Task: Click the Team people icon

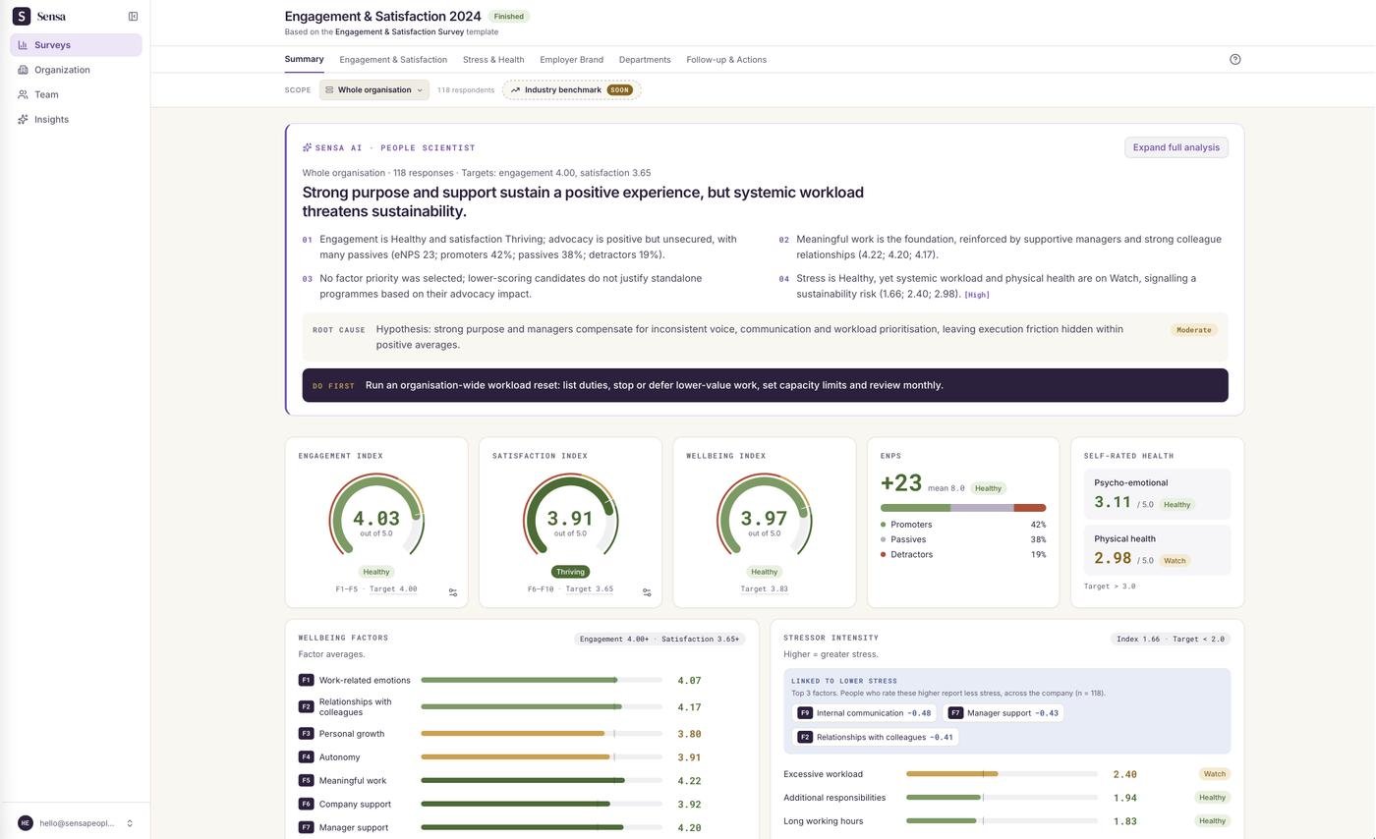Action: (x=23, y=94)
